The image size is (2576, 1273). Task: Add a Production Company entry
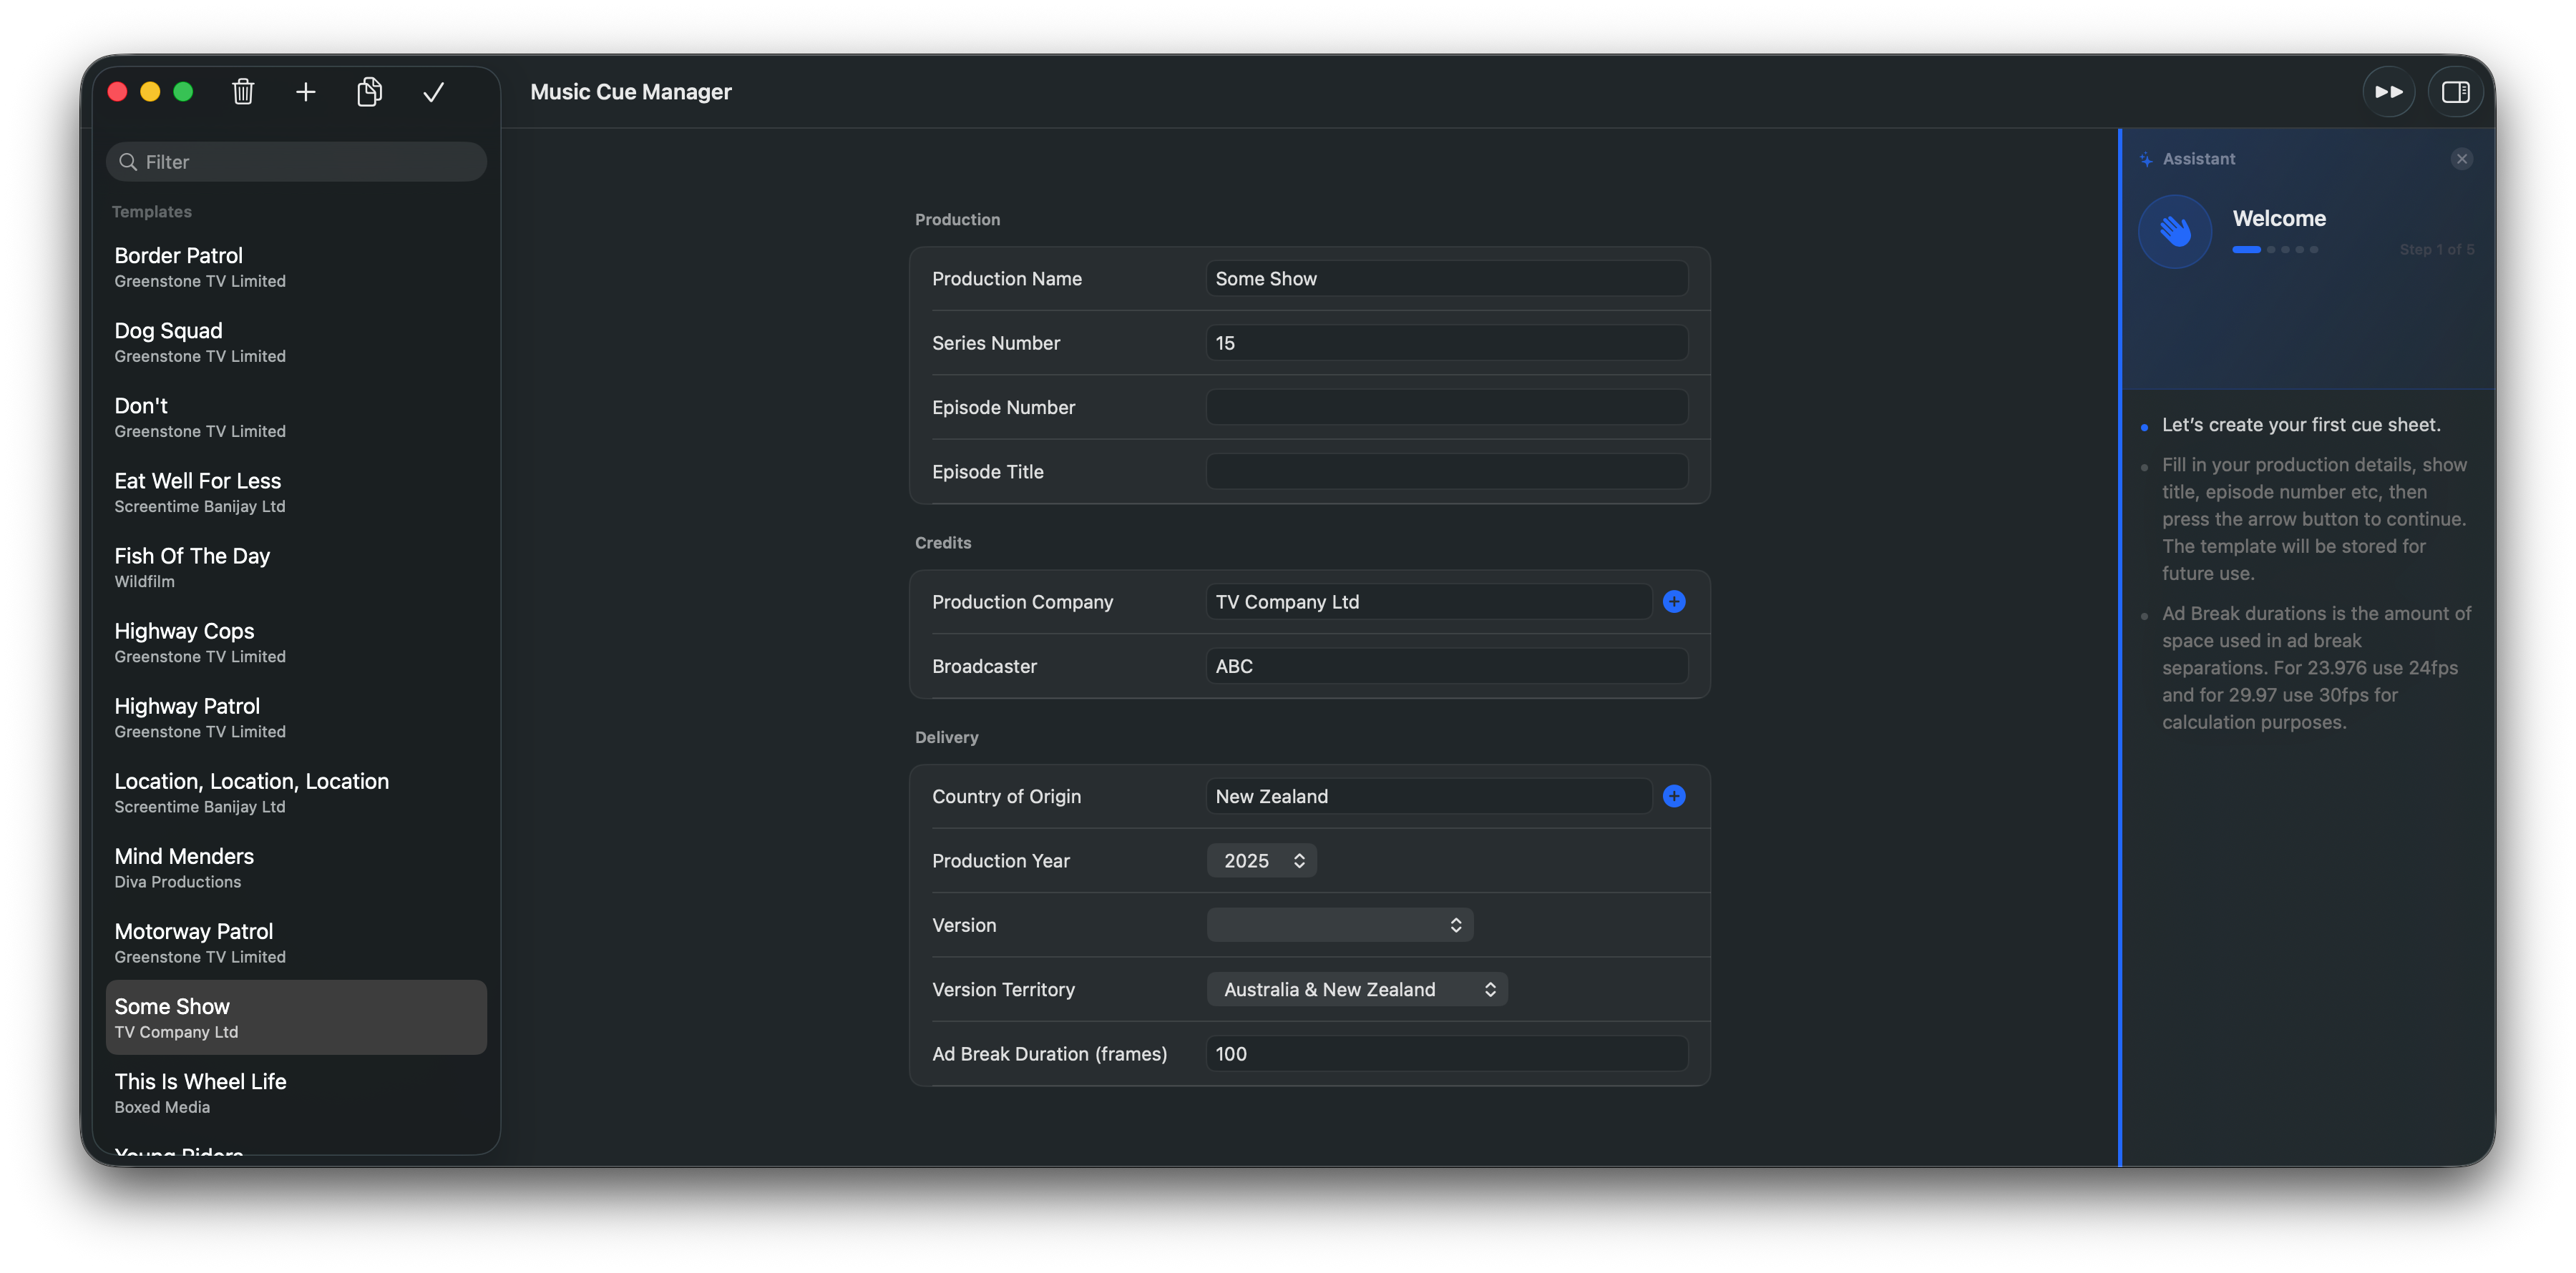pyautogui.click(x=1675, y=601)
